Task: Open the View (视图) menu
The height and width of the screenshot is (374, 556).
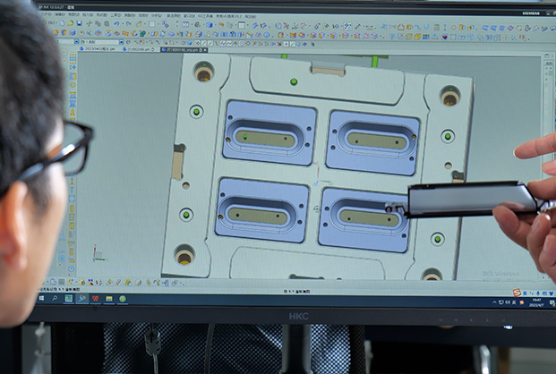Action: 73,15
